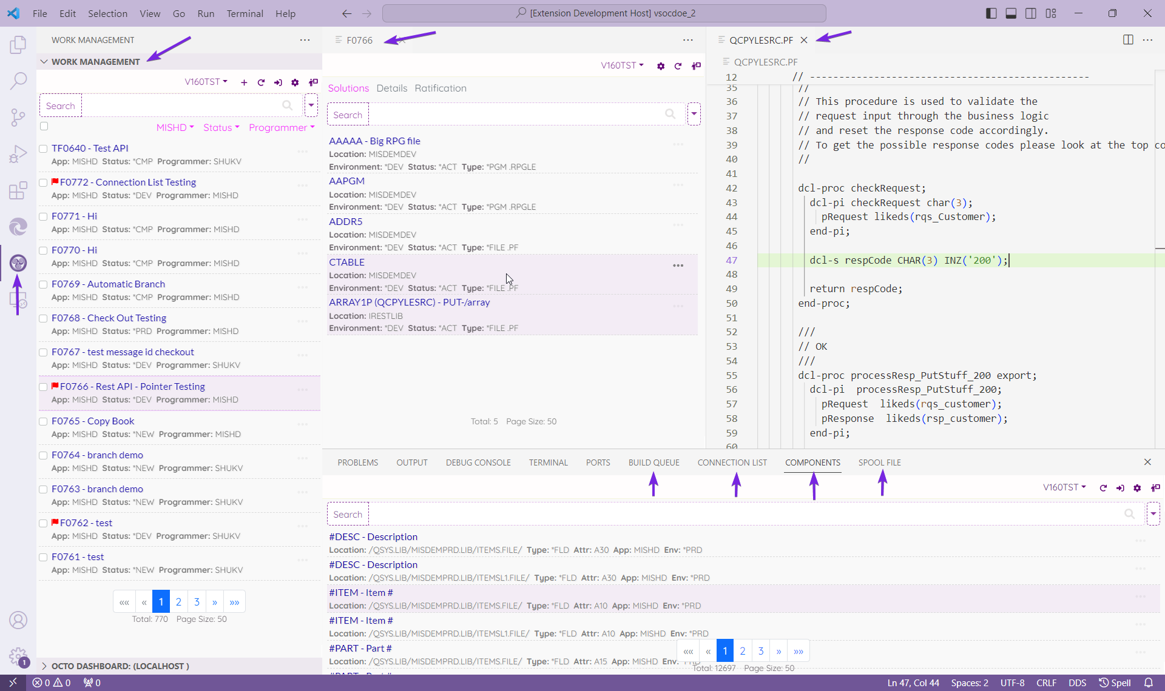Open the Terminal menu in menu bar

245,13
